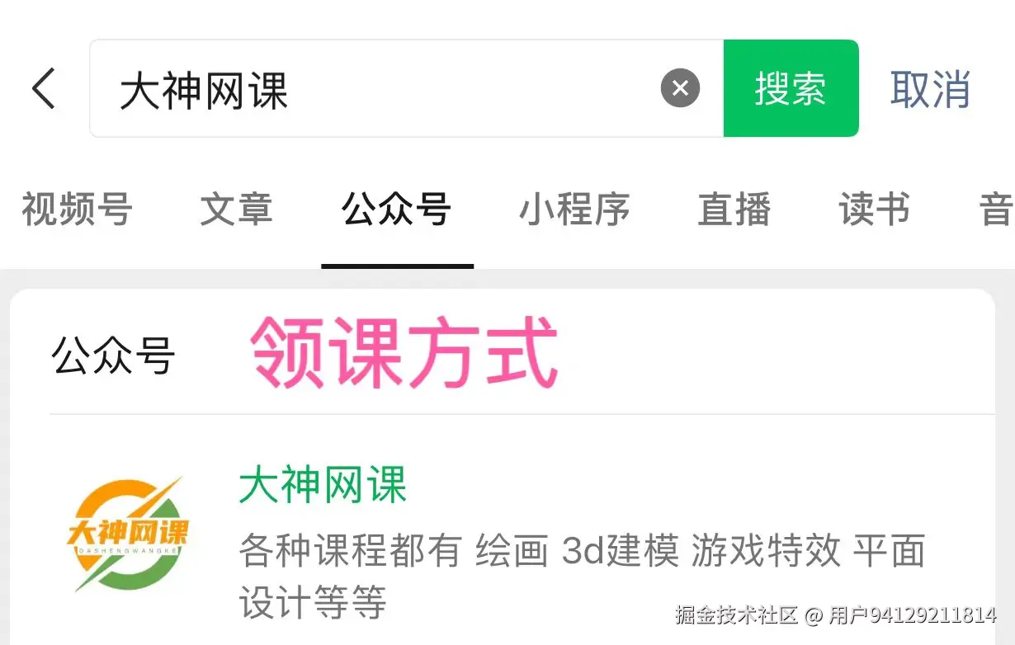Viewport: 1015px width, 645px height.
Task: Switch to the 文章 tab
Action: pos(236,210)
